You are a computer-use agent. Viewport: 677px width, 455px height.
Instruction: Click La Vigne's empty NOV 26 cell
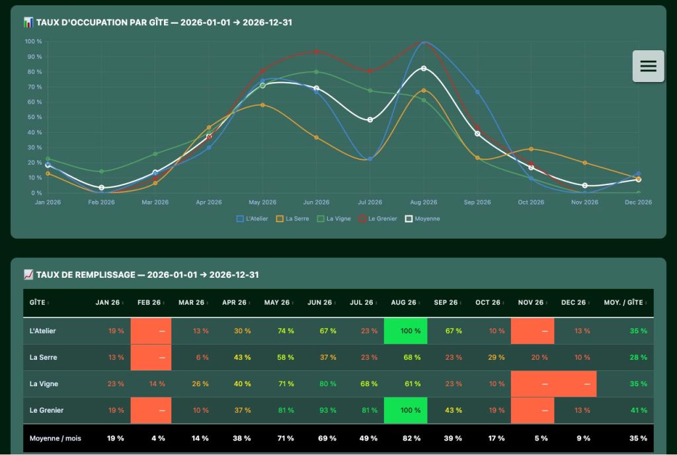pos(532,384)
